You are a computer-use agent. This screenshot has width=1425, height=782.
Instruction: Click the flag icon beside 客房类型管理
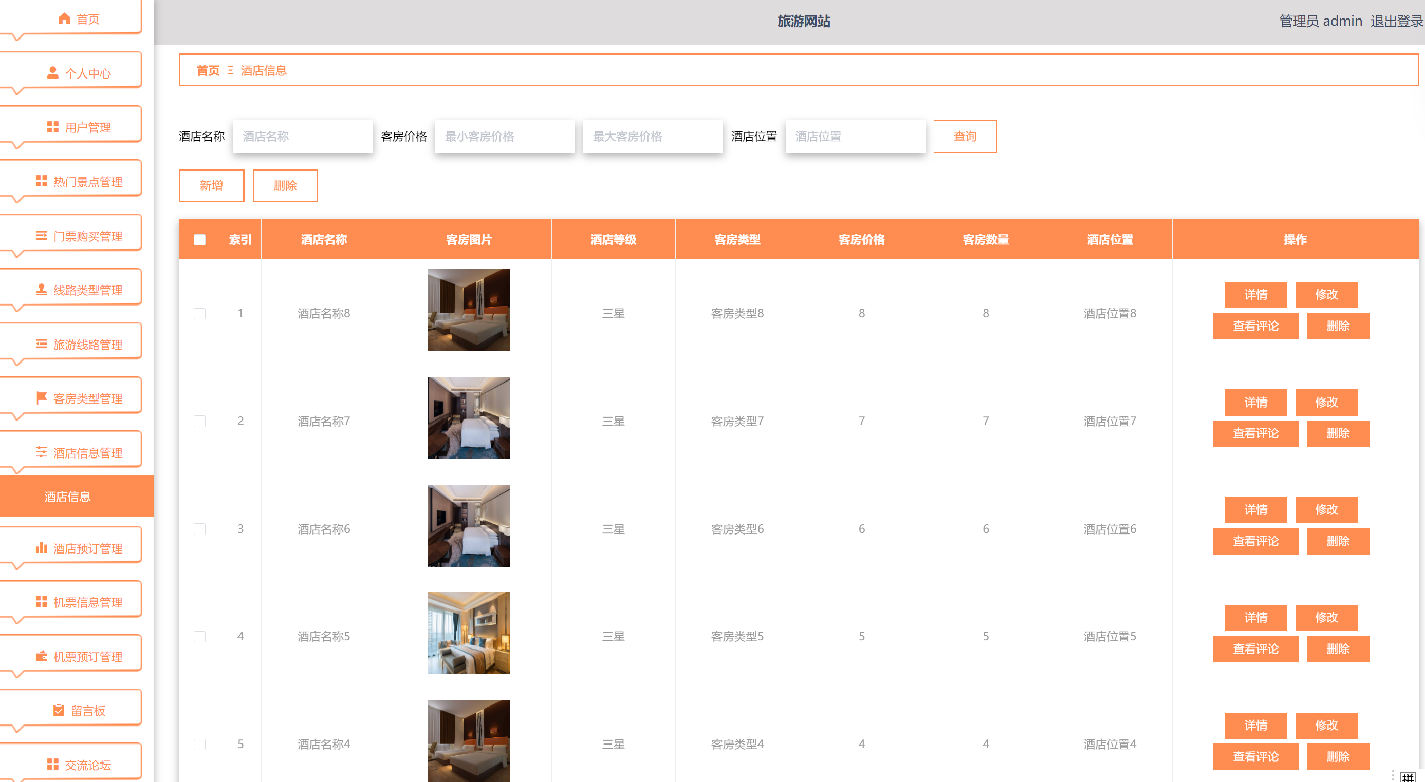click(x=41, y=398)
